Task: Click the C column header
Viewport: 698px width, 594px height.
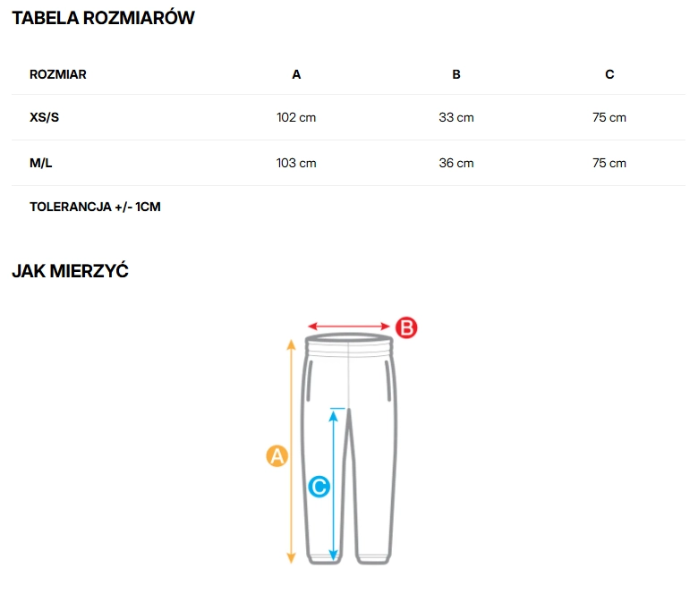Action: pos(609,74)
